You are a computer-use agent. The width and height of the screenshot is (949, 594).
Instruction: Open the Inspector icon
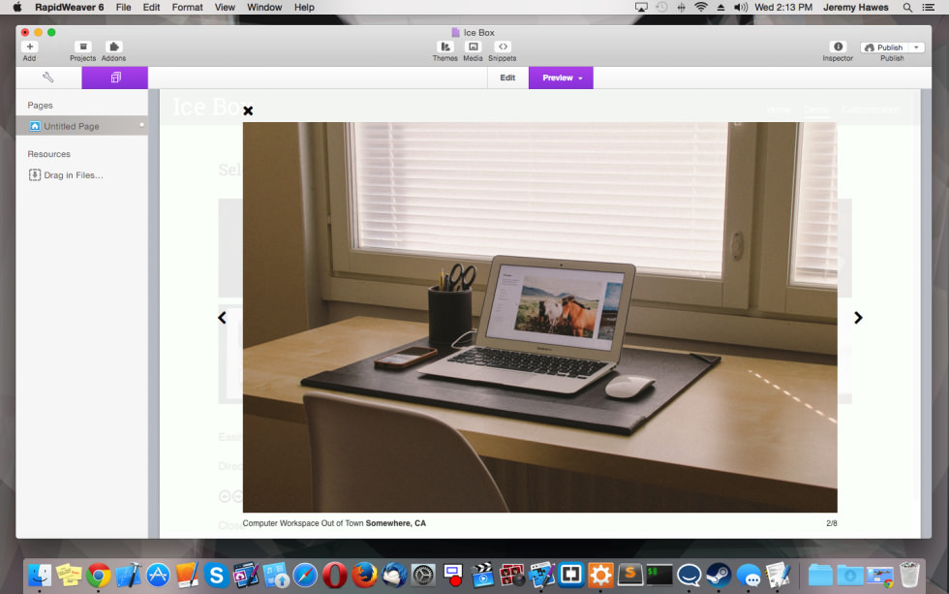(838, 47)
